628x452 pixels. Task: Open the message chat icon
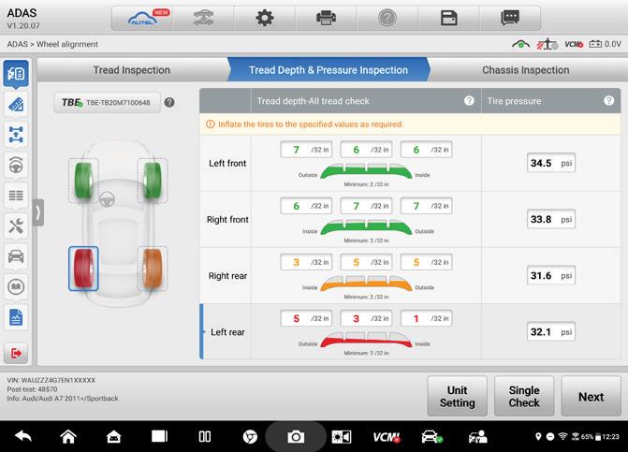(510, 19)
